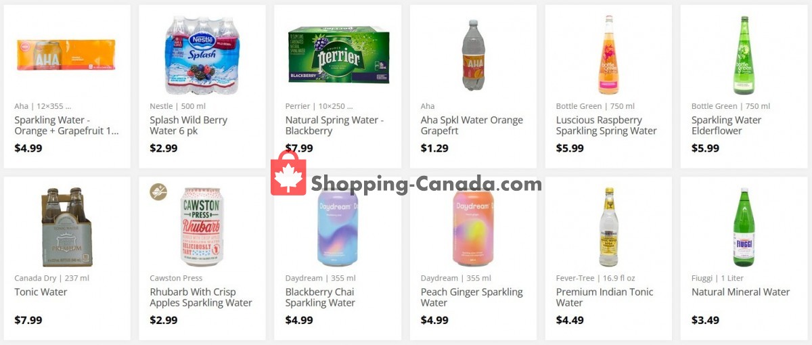This screenshot has width=812, height=345.
Task: Click the Shopping-Canada maple leaf bag logo
Action: (288, 175)
